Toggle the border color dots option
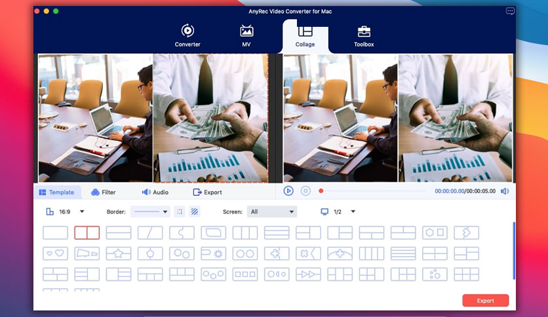 [180, 212]
